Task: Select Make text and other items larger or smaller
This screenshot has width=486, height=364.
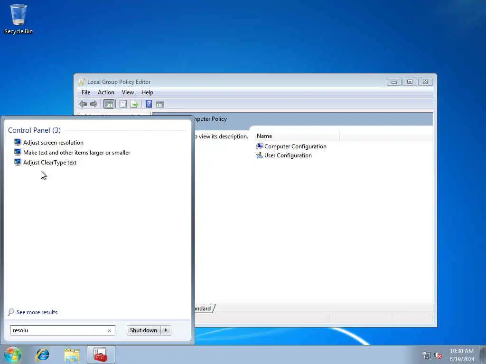Action: pyautogui.click(x=76, y=153)
